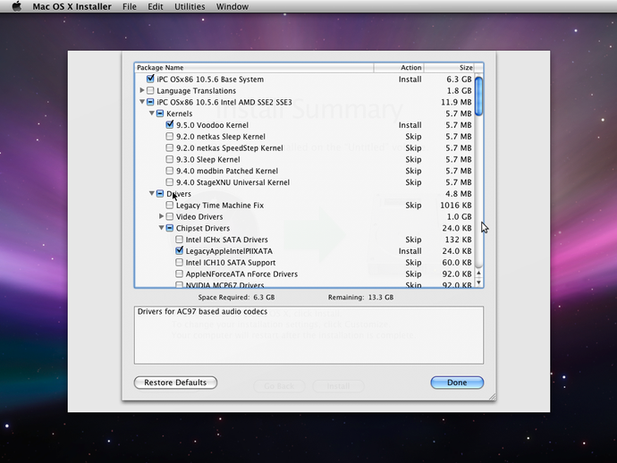Check the Video Drivers checkbox
The width and height of the screenshot is (617, 463).
[170, 216]
